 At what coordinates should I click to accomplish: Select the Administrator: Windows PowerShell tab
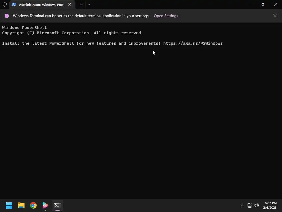[42, 4]
